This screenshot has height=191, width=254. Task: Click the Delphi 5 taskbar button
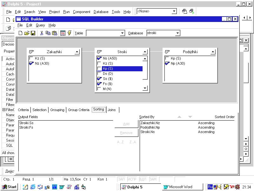[140, 187]
